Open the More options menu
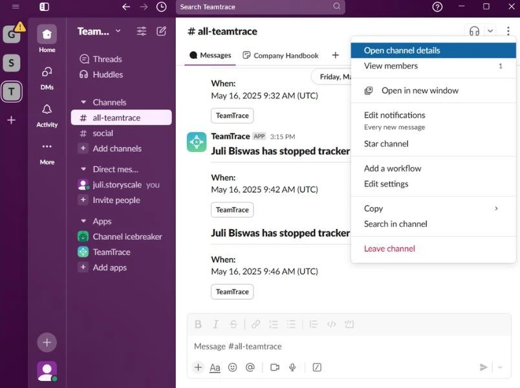This screenshot has height=388, width=520. tap(47, 153)
